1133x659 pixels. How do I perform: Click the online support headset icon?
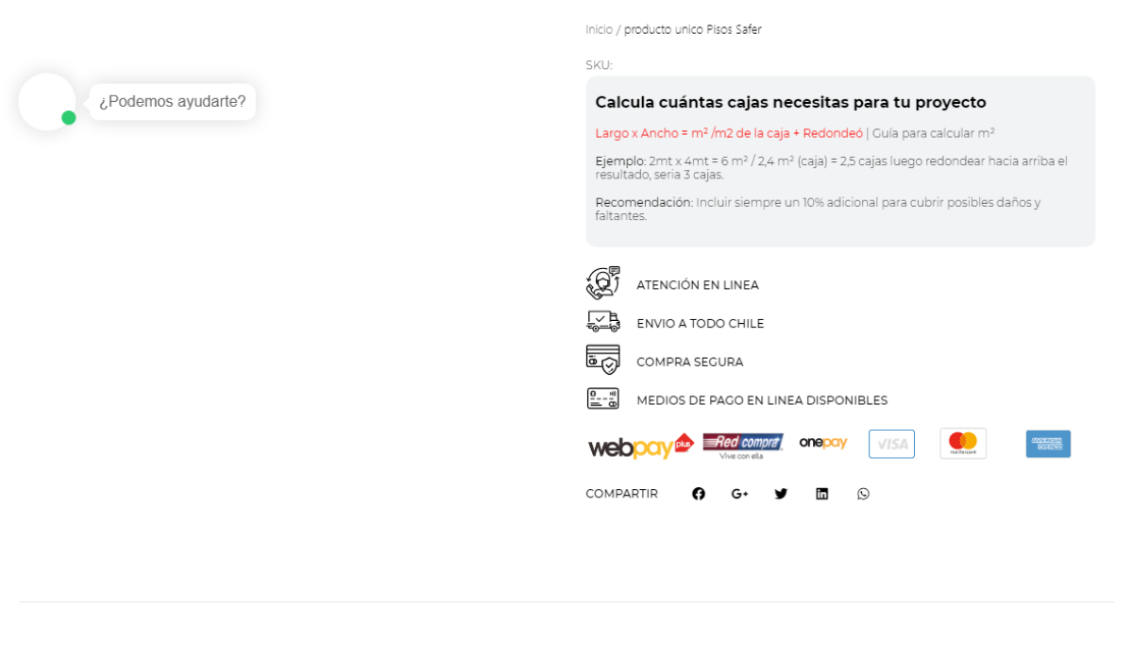[x=603, y=283]
